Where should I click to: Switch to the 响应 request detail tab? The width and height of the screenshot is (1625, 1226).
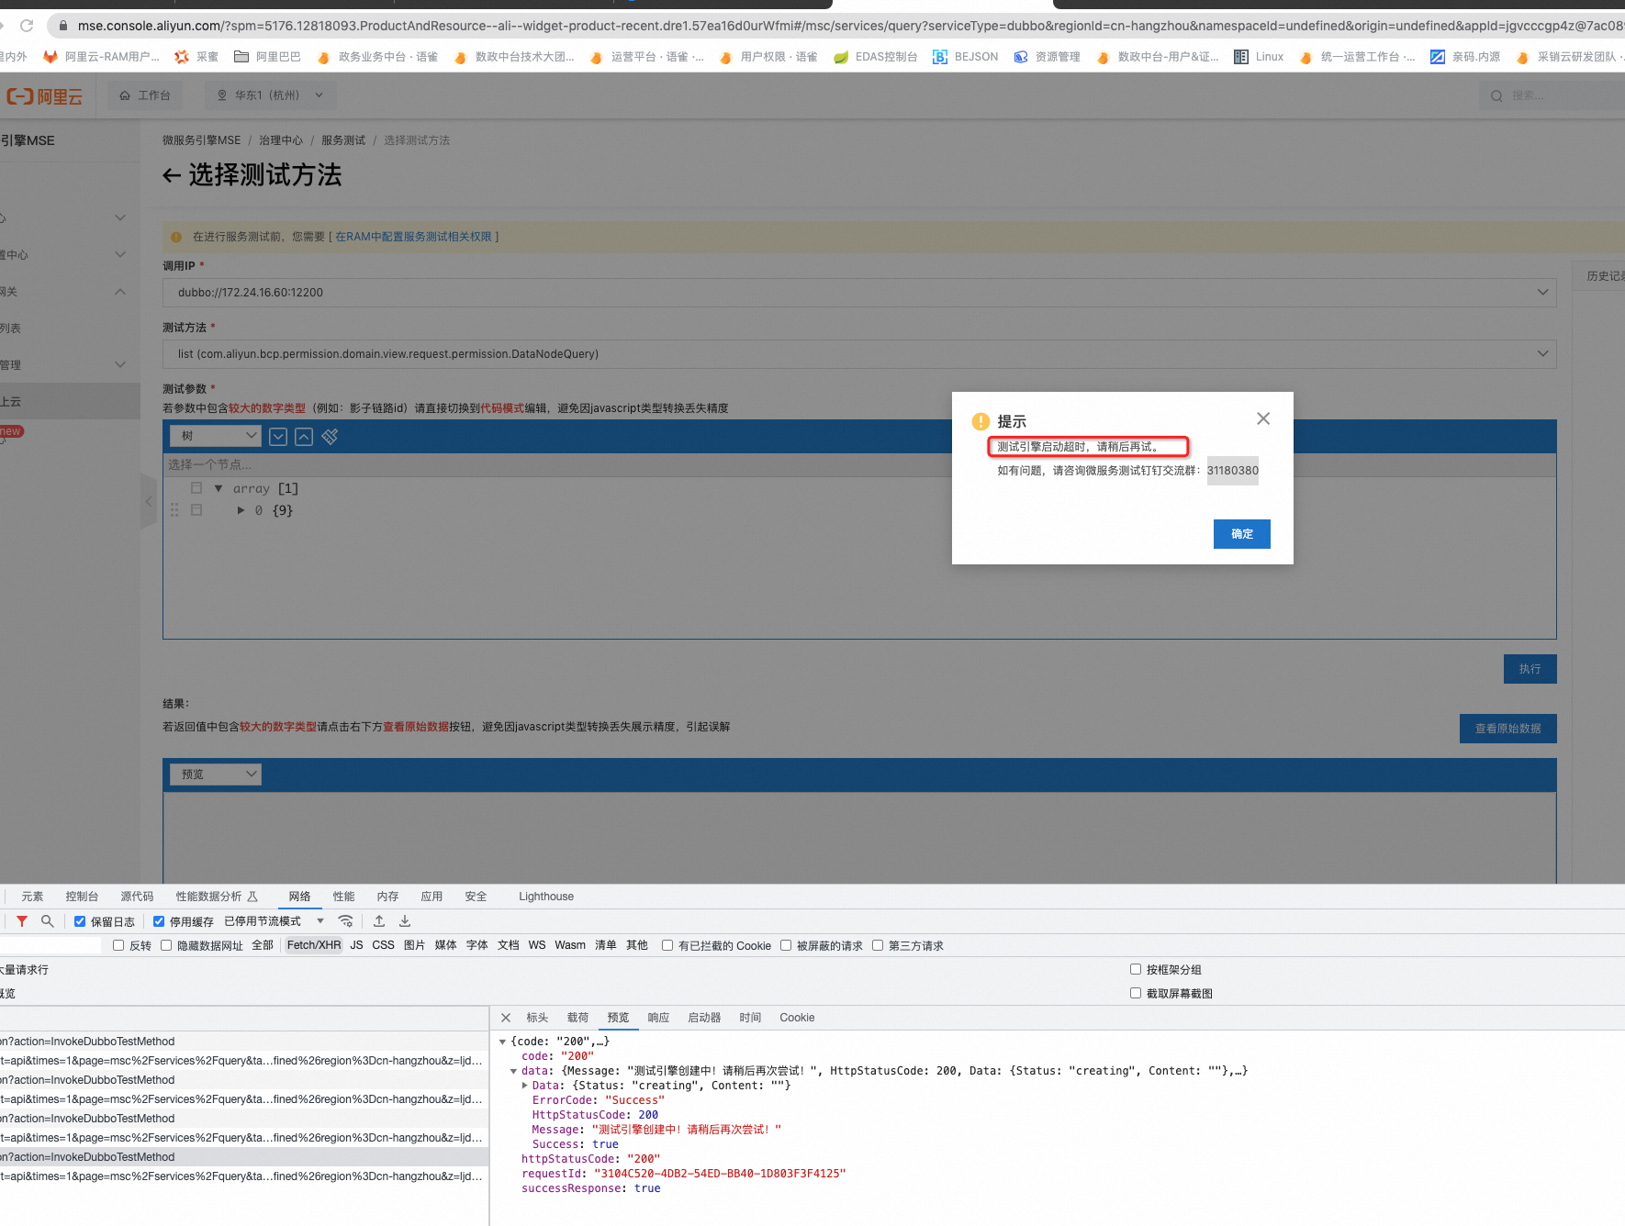tap(658, 1018)
